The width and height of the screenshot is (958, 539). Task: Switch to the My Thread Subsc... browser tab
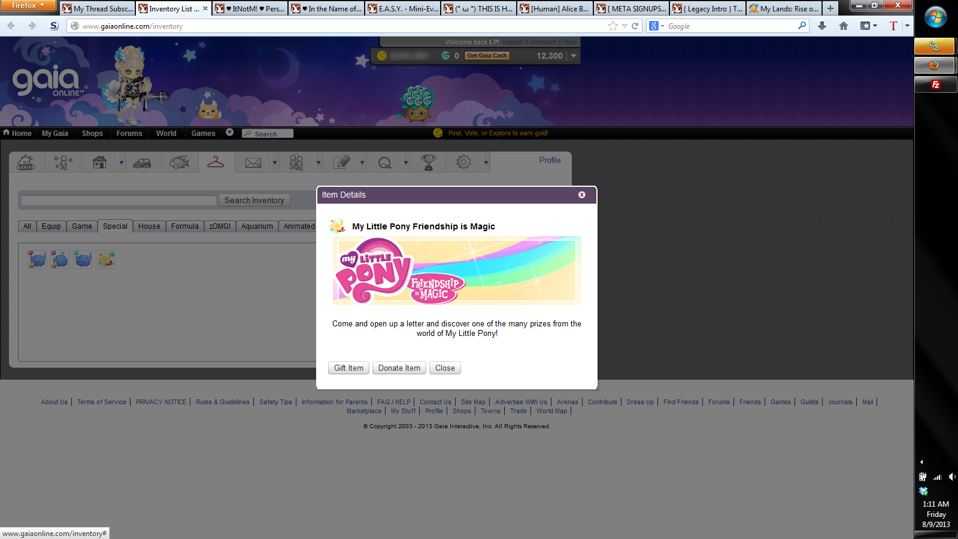point(97,8)
